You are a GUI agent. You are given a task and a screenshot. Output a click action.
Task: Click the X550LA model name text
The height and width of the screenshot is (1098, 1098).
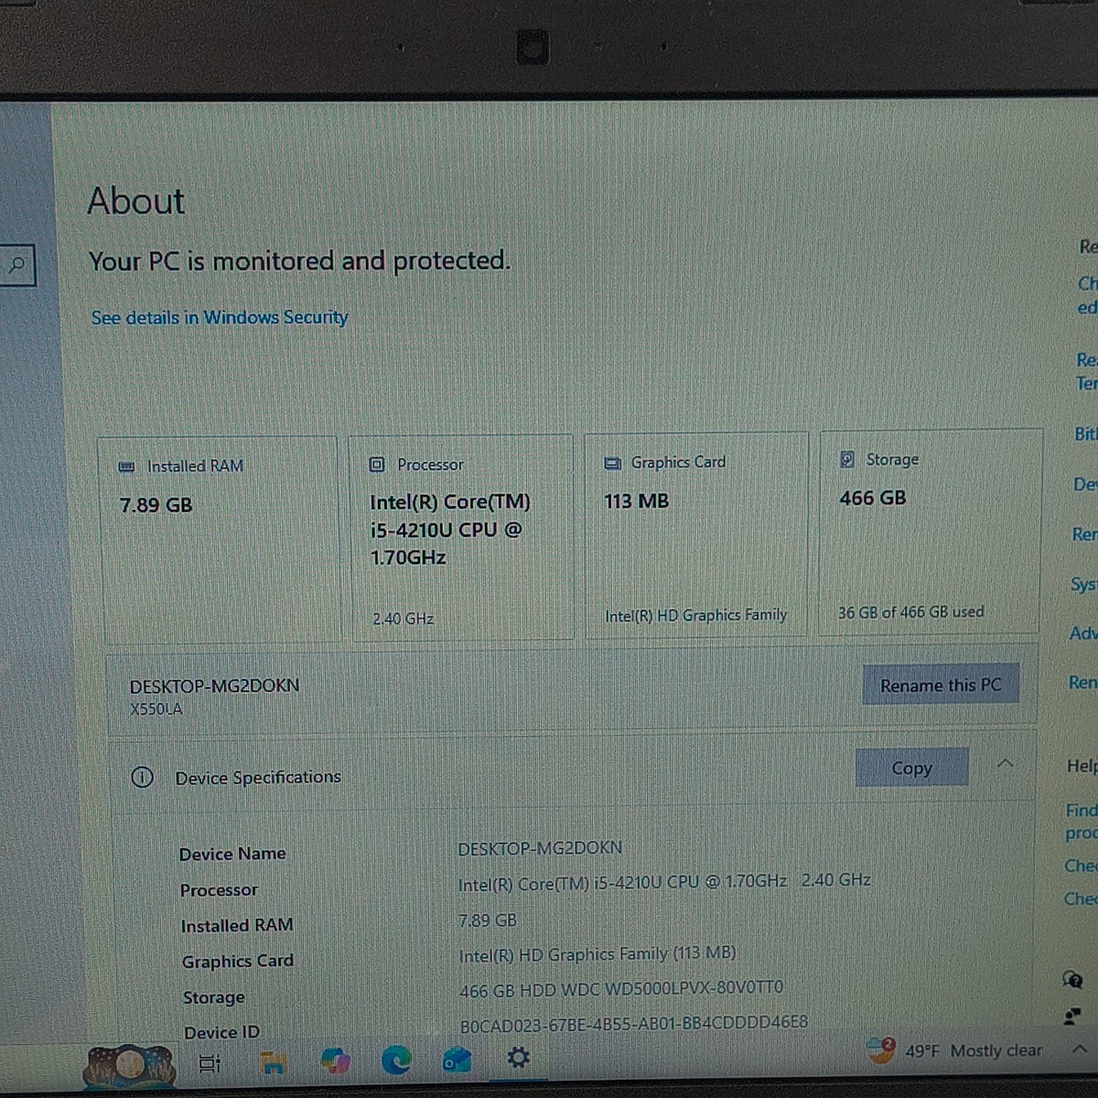point(156,709)
